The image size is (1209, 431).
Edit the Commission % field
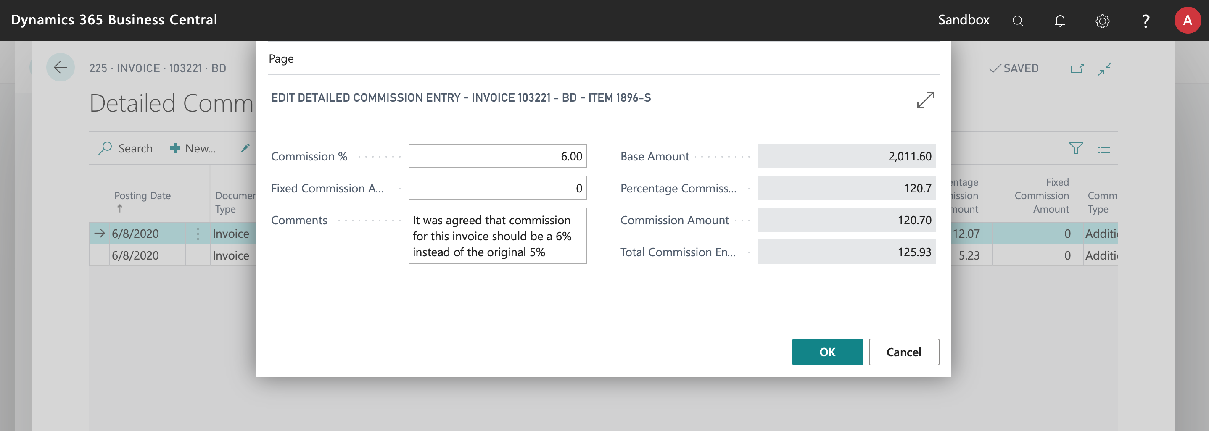[497, 156]
